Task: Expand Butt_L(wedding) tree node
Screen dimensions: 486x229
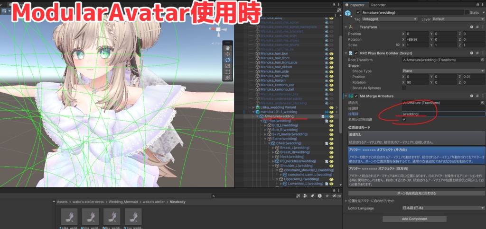Action: pyautogui.click(x=265, y=125)
